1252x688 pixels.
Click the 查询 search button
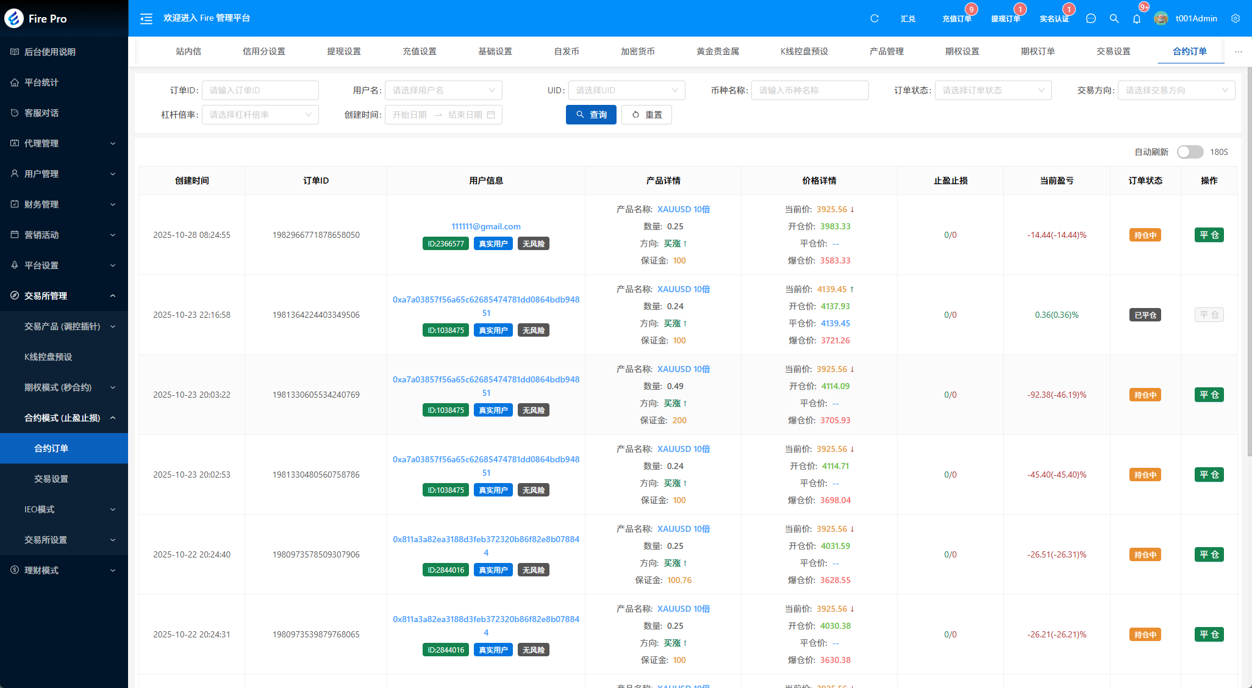tap(591, 115)
